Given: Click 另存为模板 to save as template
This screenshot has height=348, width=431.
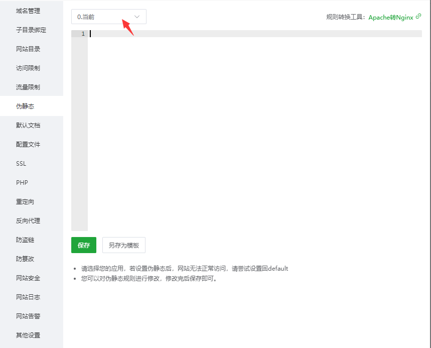Looking at the screenshot, I should pos(123,245).
